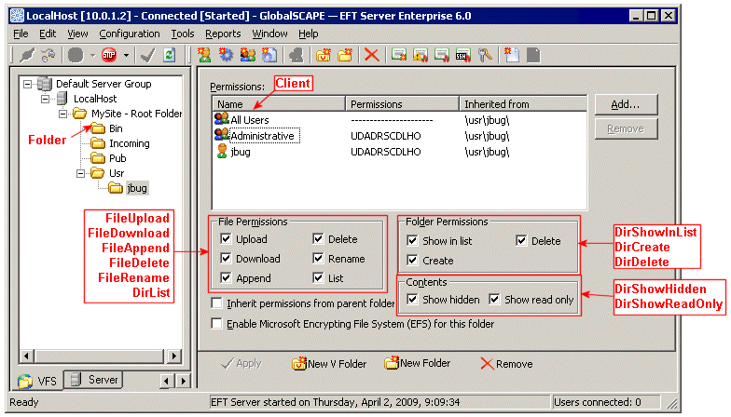Click the gray silhouette user toolbar icon
The width and height of the screenshot is (731, 417).
[297, 55]
